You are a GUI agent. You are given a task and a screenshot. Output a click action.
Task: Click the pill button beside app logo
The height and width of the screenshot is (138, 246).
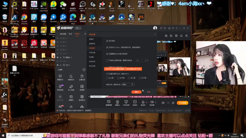tap(78, 28)
